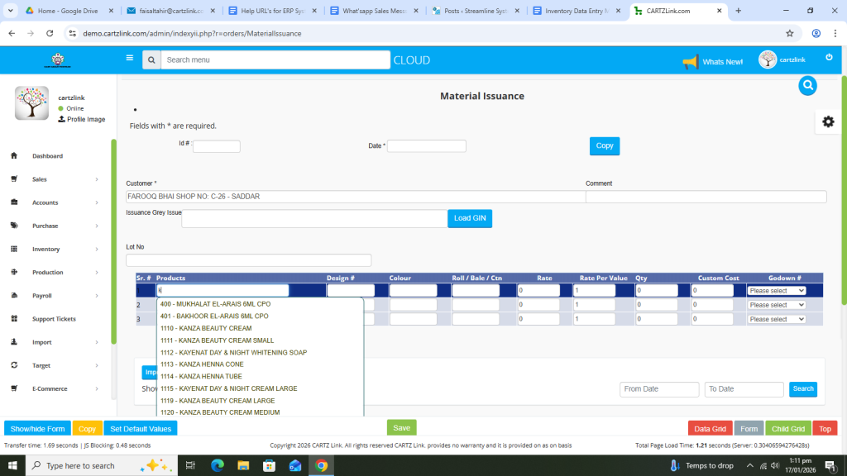Click the green Save button

pyautogui.click(x=401, y=428)
